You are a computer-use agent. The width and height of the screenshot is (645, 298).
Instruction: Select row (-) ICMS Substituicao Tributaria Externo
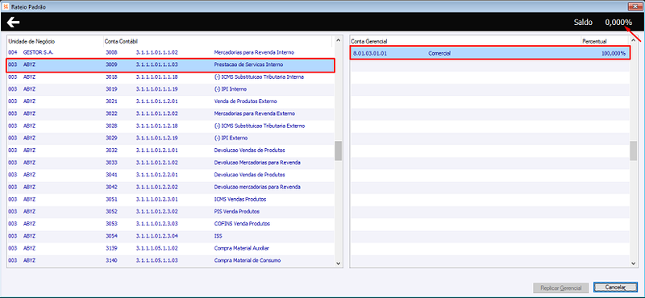pos(170,126)
